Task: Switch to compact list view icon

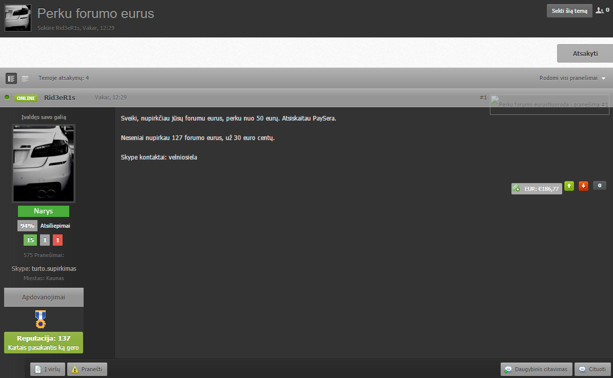Action: click(x=25, y=78)
